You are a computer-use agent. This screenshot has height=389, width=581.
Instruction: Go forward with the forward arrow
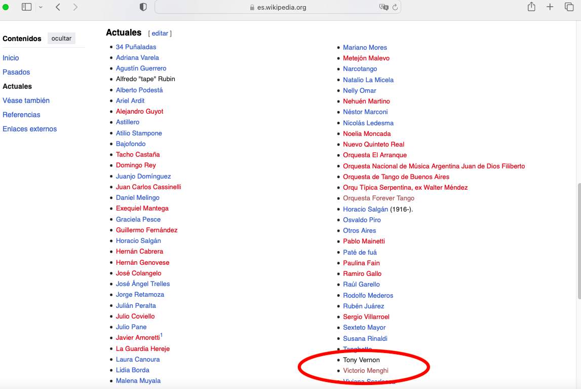click(75, 7)
